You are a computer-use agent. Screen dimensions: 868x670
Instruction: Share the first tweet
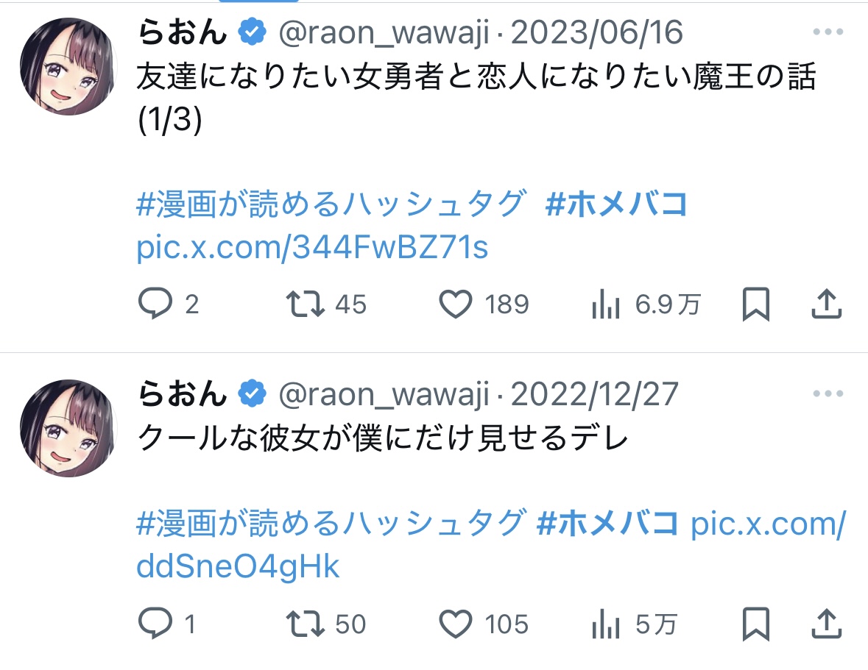point(825,302)
